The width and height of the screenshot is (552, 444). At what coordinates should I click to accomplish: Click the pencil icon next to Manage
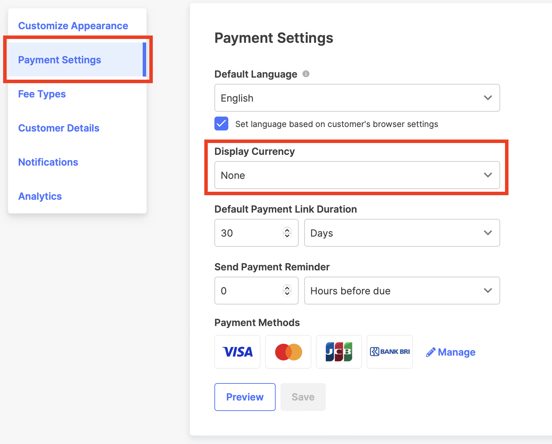431,352
